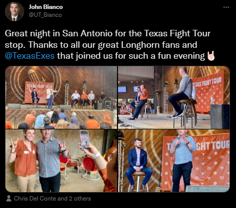236x208 pixels.
Task: Open bottom-right photo of speaker with microphone
Action: (x=174, y=161)
